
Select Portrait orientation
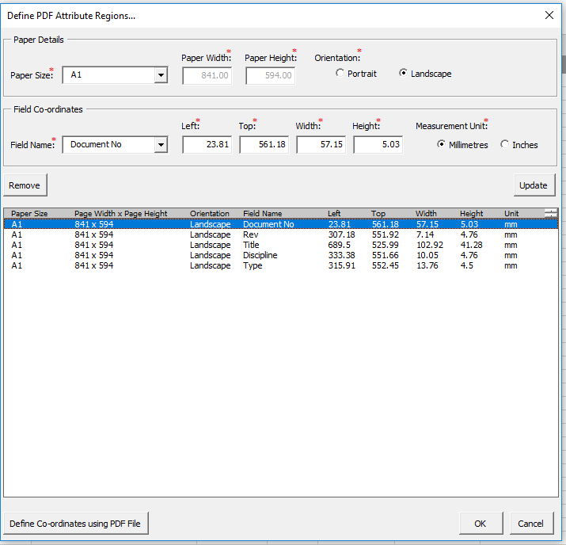pyautogui.click(x=340, y=74)
